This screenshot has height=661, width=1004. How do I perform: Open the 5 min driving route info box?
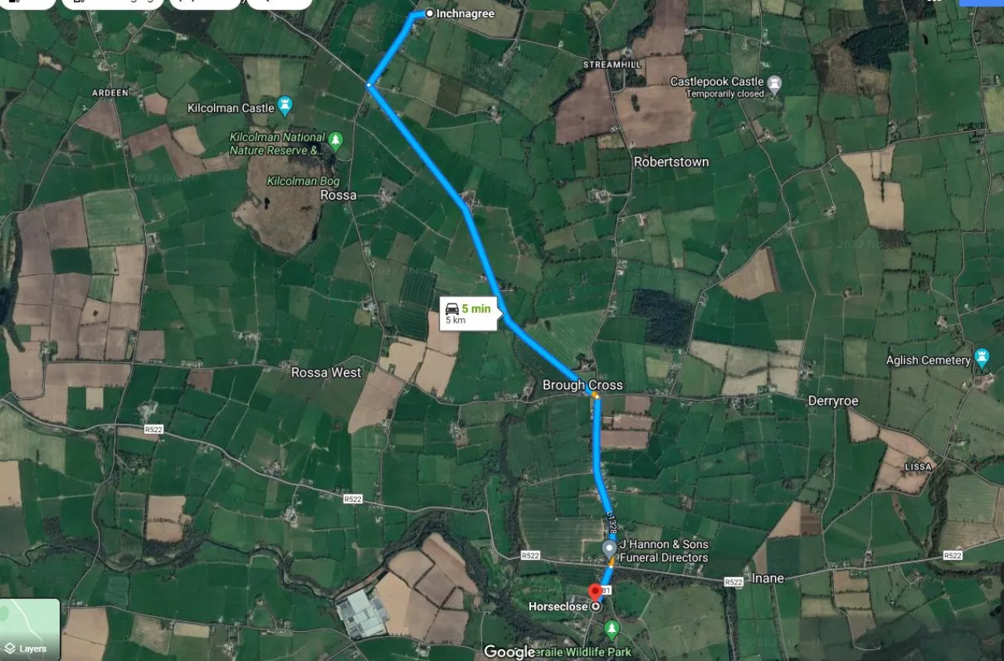(468, 314)
